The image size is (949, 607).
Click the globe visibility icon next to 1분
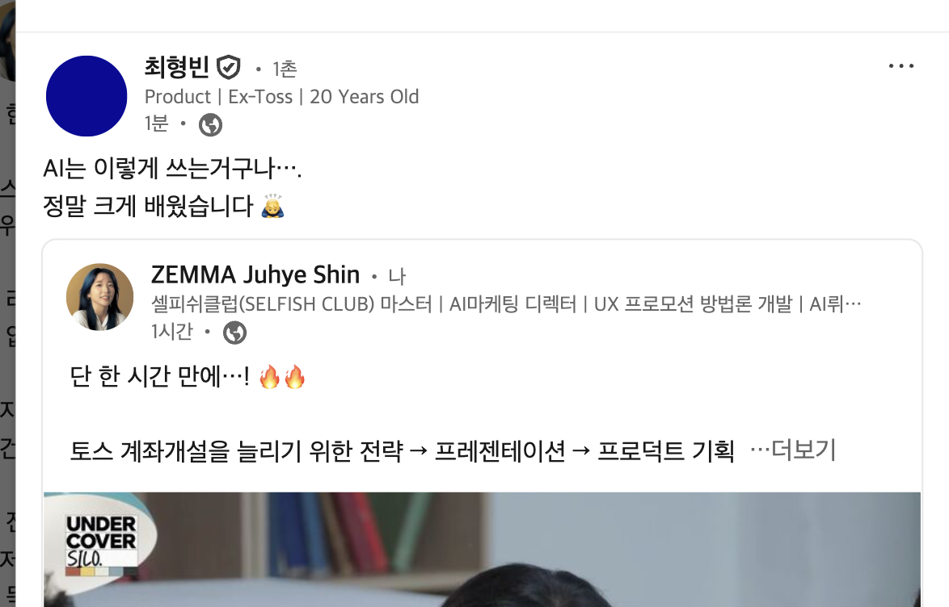click(211, 124)
